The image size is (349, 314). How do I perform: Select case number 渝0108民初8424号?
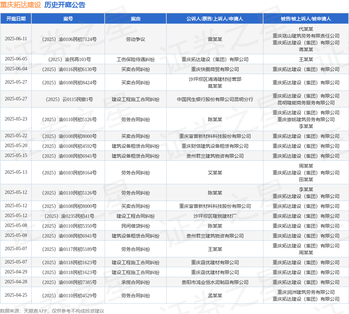[x=70, y=83]
